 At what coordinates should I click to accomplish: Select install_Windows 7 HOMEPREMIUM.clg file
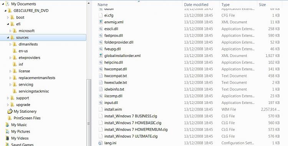coord(136,130)
